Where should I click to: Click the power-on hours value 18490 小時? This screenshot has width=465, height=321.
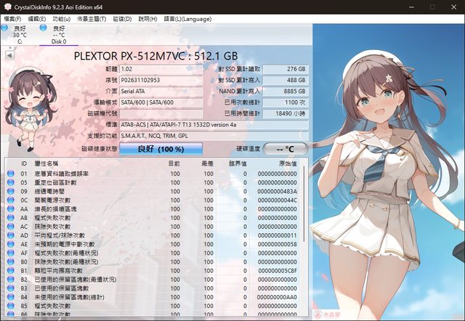(286, 113)
